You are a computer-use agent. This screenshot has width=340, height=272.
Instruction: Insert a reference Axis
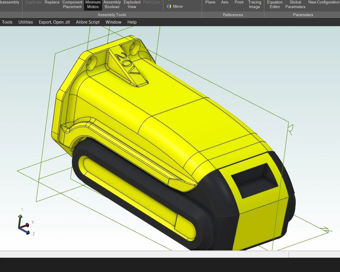225,2
